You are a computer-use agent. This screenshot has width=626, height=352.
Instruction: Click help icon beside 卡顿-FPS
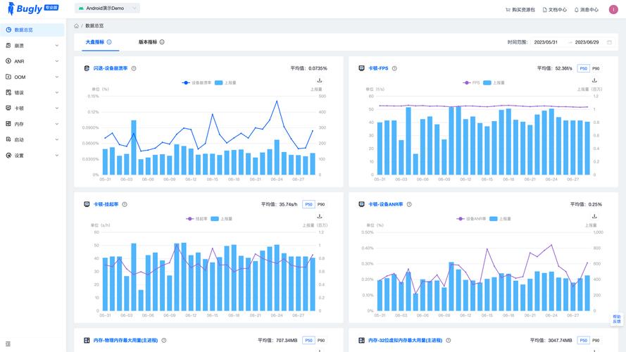click(x=394, y=68)
